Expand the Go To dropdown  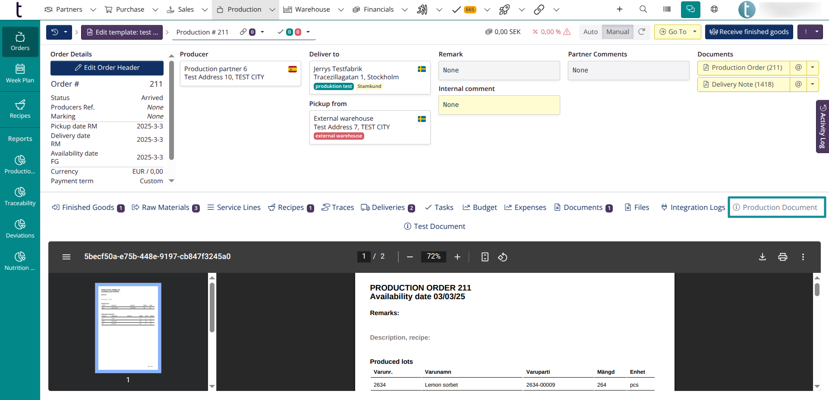point(694,32)
